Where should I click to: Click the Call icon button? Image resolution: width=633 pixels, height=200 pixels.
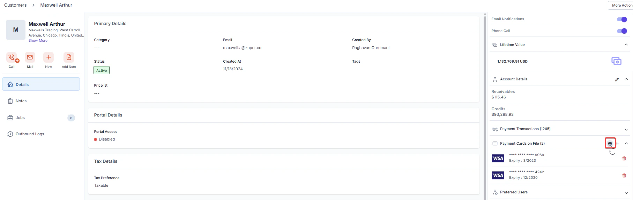[x=12, y=57]
